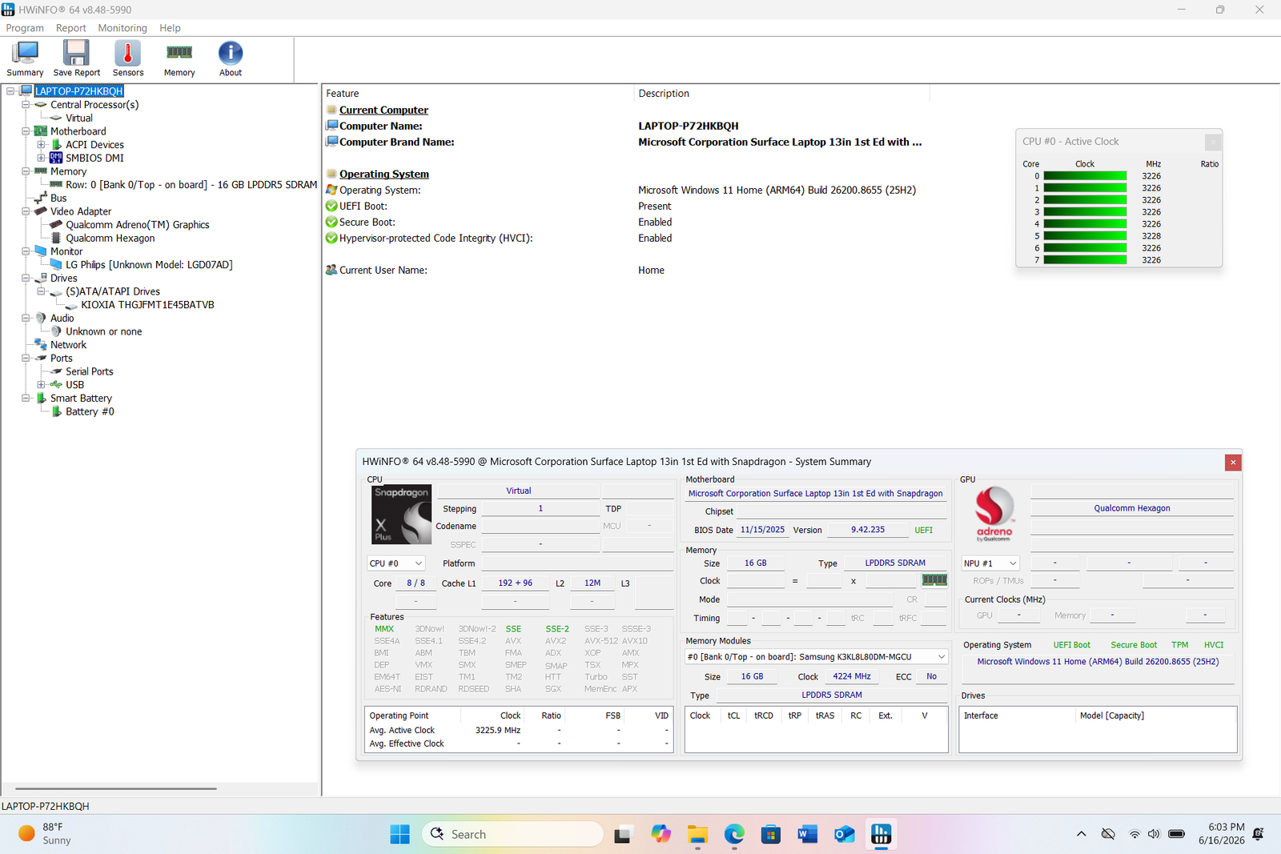1281x854 pixels.
Task: Select Virtual processor in the tree
Action: click(x=79, y=118)
